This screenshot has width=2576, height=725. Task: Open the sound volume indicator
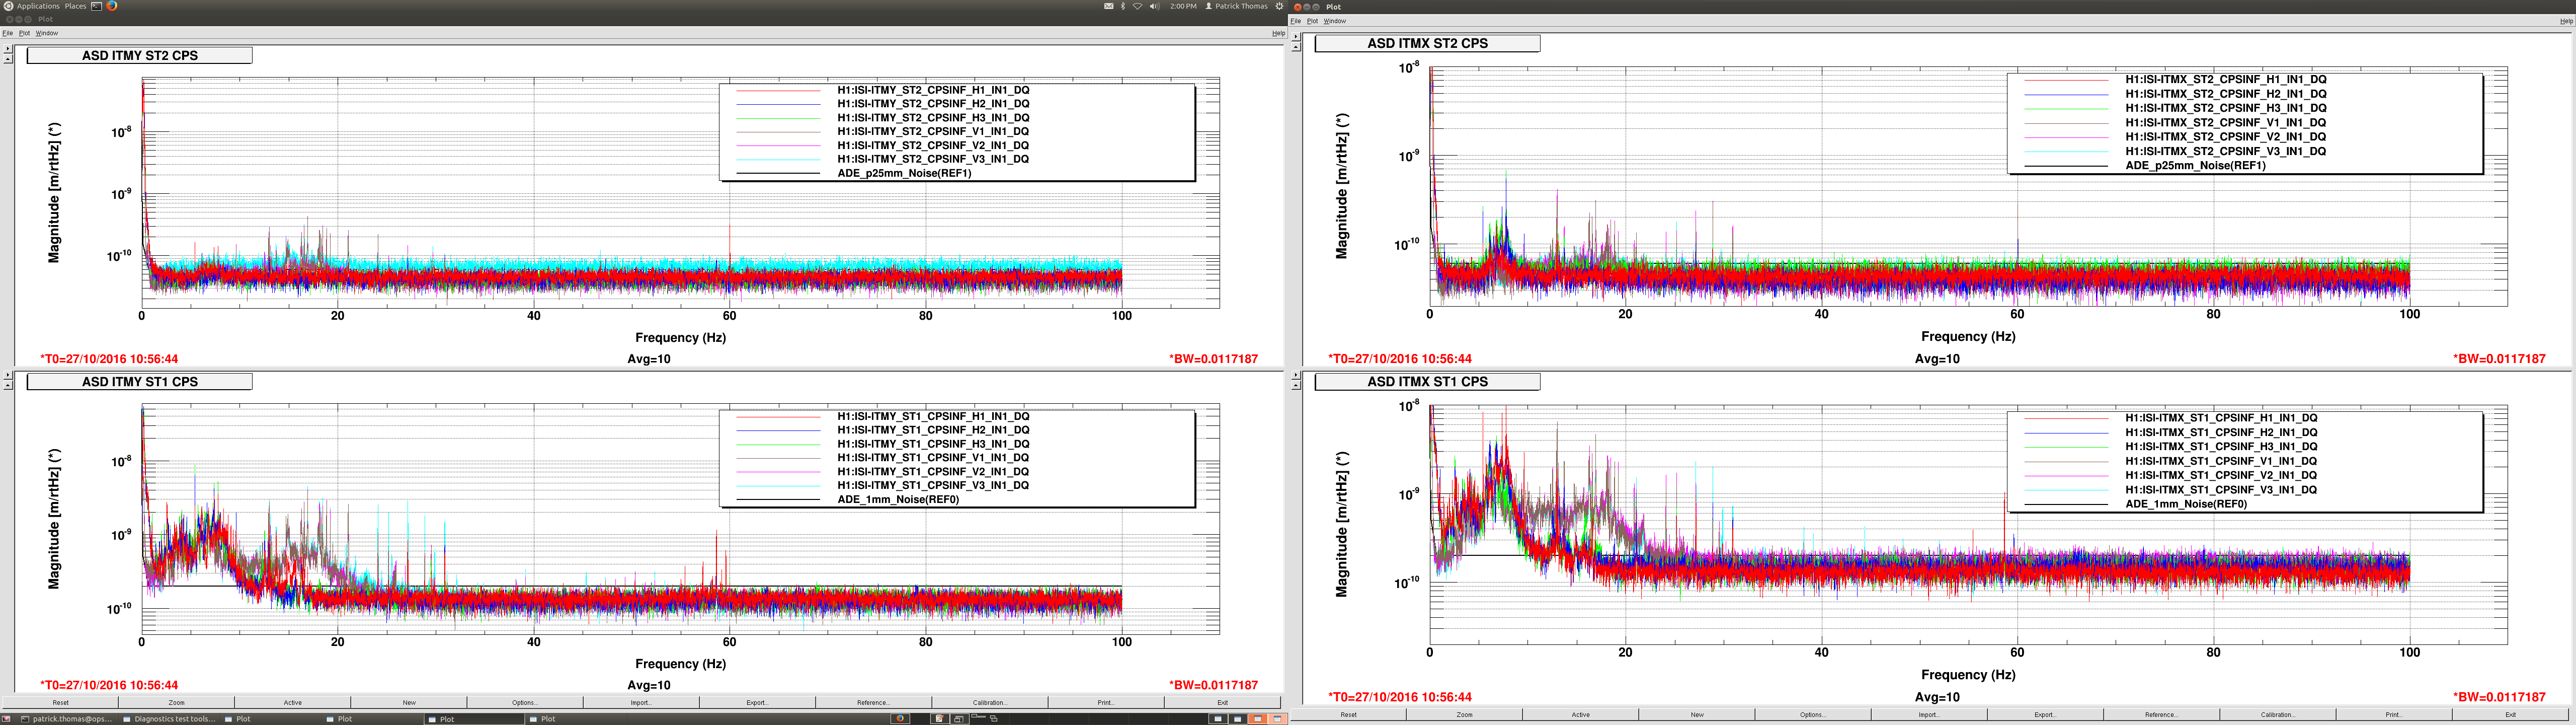(1155, 6)
